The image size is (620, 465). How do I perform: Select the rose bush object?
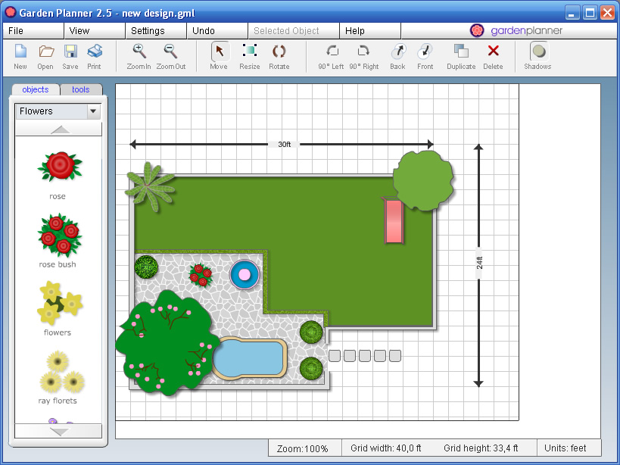point(59,236)
